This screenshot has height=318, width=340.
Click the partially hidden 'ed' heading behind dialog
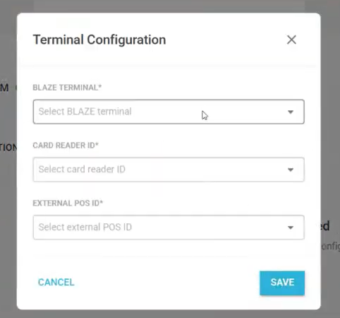point(325,226)
